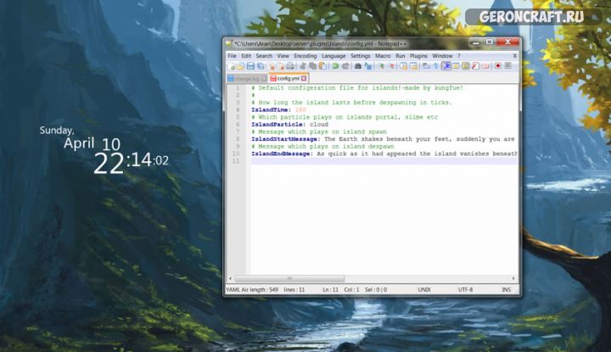Click the Close All toolbar icon
This screenshot has width=611, height=352.
point(281,66)
